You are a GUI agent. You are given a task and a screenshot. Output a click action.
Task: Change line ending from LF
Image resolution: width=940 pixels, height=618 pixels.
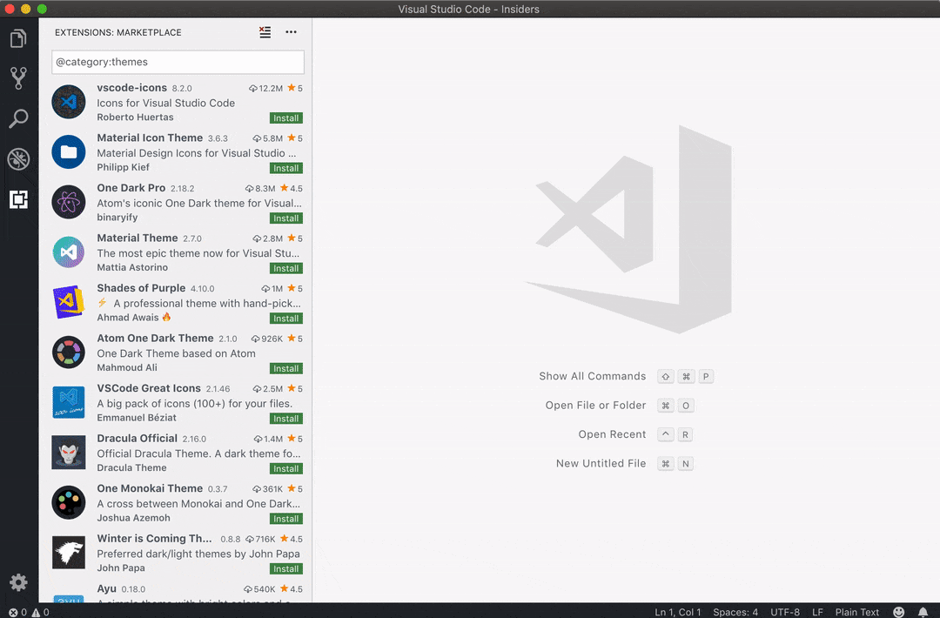coord(817,611)
